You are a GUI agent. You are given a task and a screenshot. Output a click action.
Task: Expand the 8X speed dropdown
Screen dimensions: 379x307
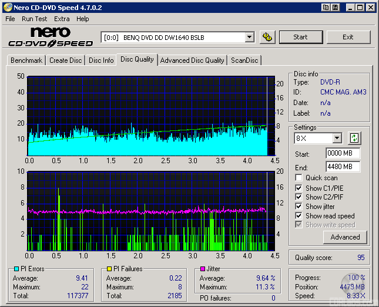(x=337, y=139)
